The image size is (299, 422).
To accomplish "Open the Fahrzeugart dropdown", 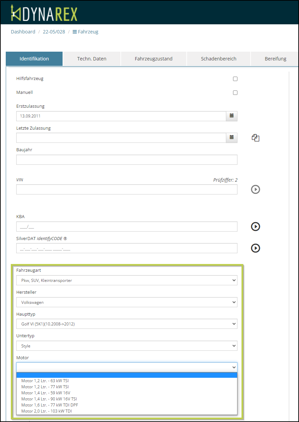I will point(127,281).
